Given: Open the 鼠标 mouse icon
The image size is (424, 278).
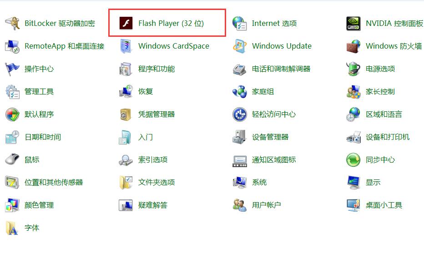Looking at the screenshot, I should coord(12,159).
